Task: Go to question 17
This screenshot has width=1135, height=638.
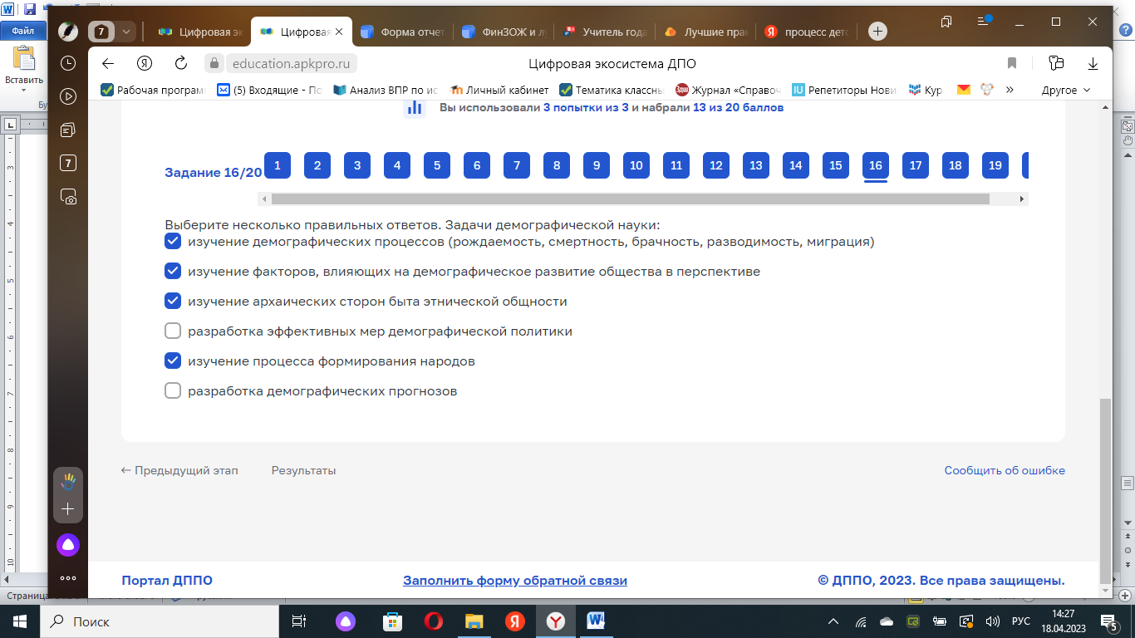Action: pos(915,165)
